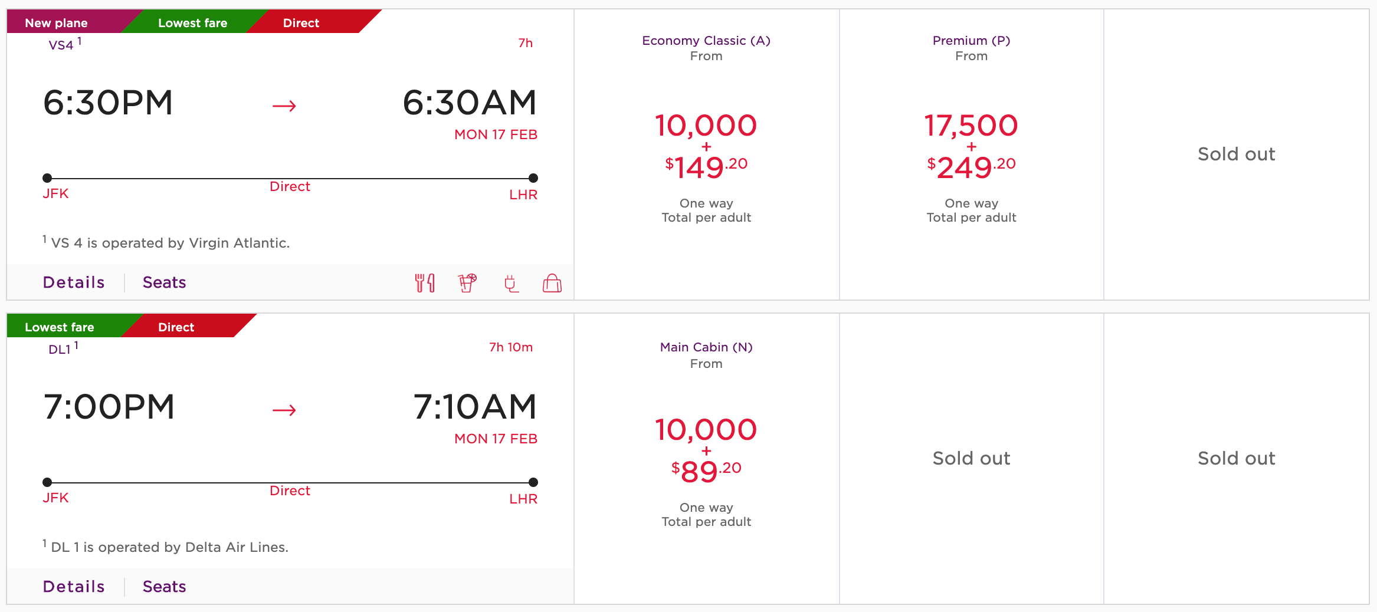
Task: Click the meal fork-and-knife amenity icon
Action: point(425,283)
